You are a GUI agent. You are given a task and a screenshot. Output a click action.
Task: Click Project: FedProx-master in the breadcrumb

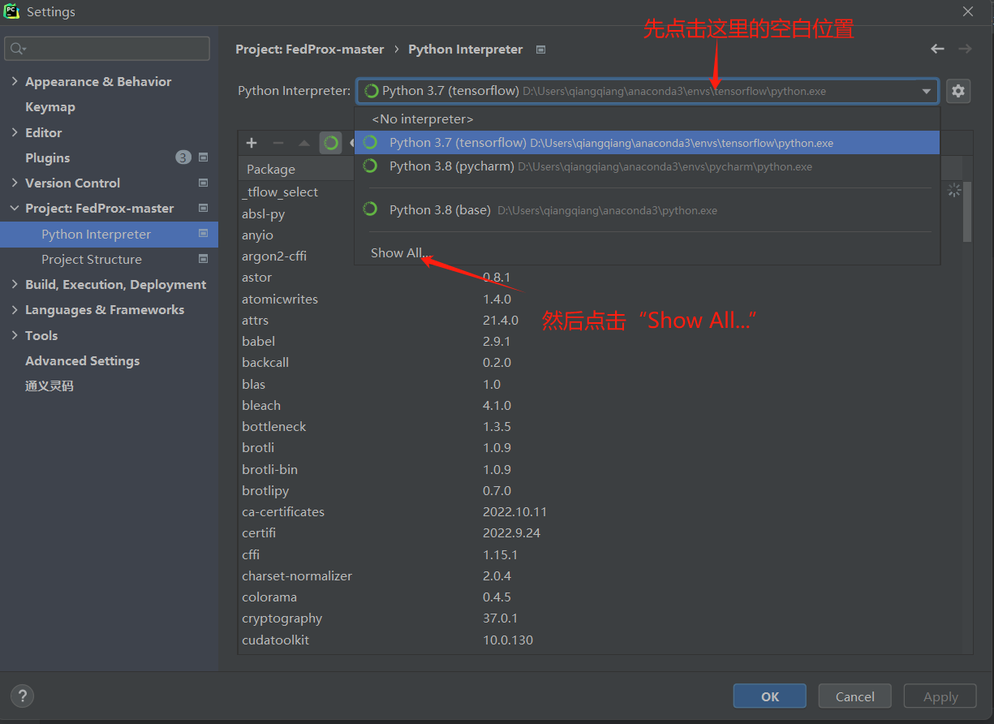[310, 50]
